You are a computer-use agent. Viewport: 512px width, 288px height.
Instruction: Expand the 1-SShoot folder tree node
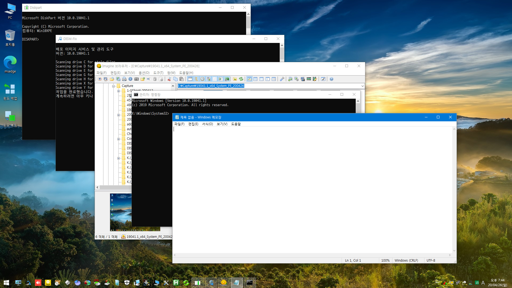(x=118, y=91)
